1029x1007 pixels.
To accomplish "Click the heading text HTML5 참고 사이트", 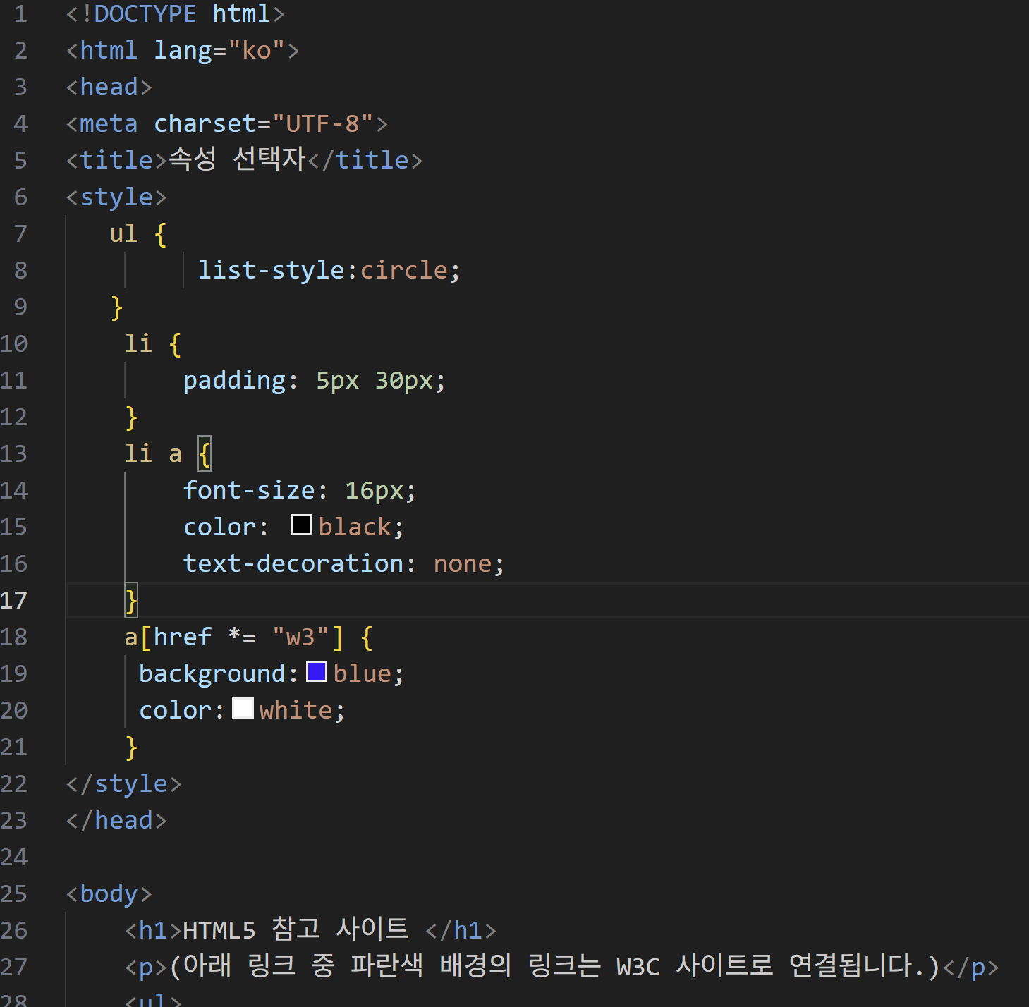I will click(296, 929).
